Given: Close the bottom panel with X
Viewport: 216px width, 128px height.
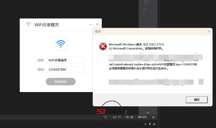Looking at the screenshot, I should [154, 124].
